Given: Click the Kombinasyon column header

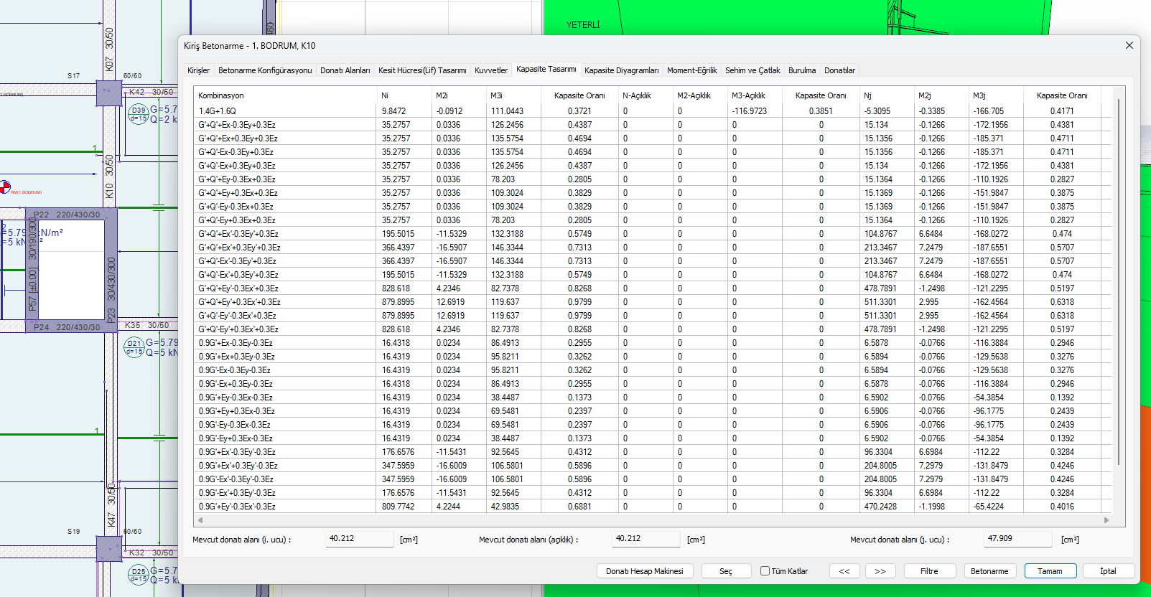Looking at the screenshot, I should pyautogui.click(x=221, y=95).
